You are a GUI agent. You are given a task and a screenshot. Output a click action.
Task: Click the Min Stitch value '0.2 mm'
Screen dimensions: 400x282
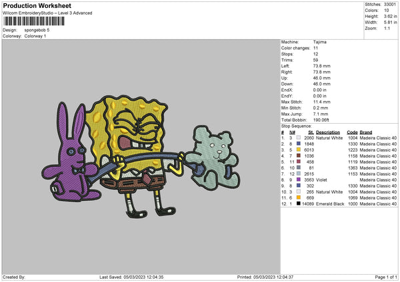pyautogui.click(x=321, y=108)
